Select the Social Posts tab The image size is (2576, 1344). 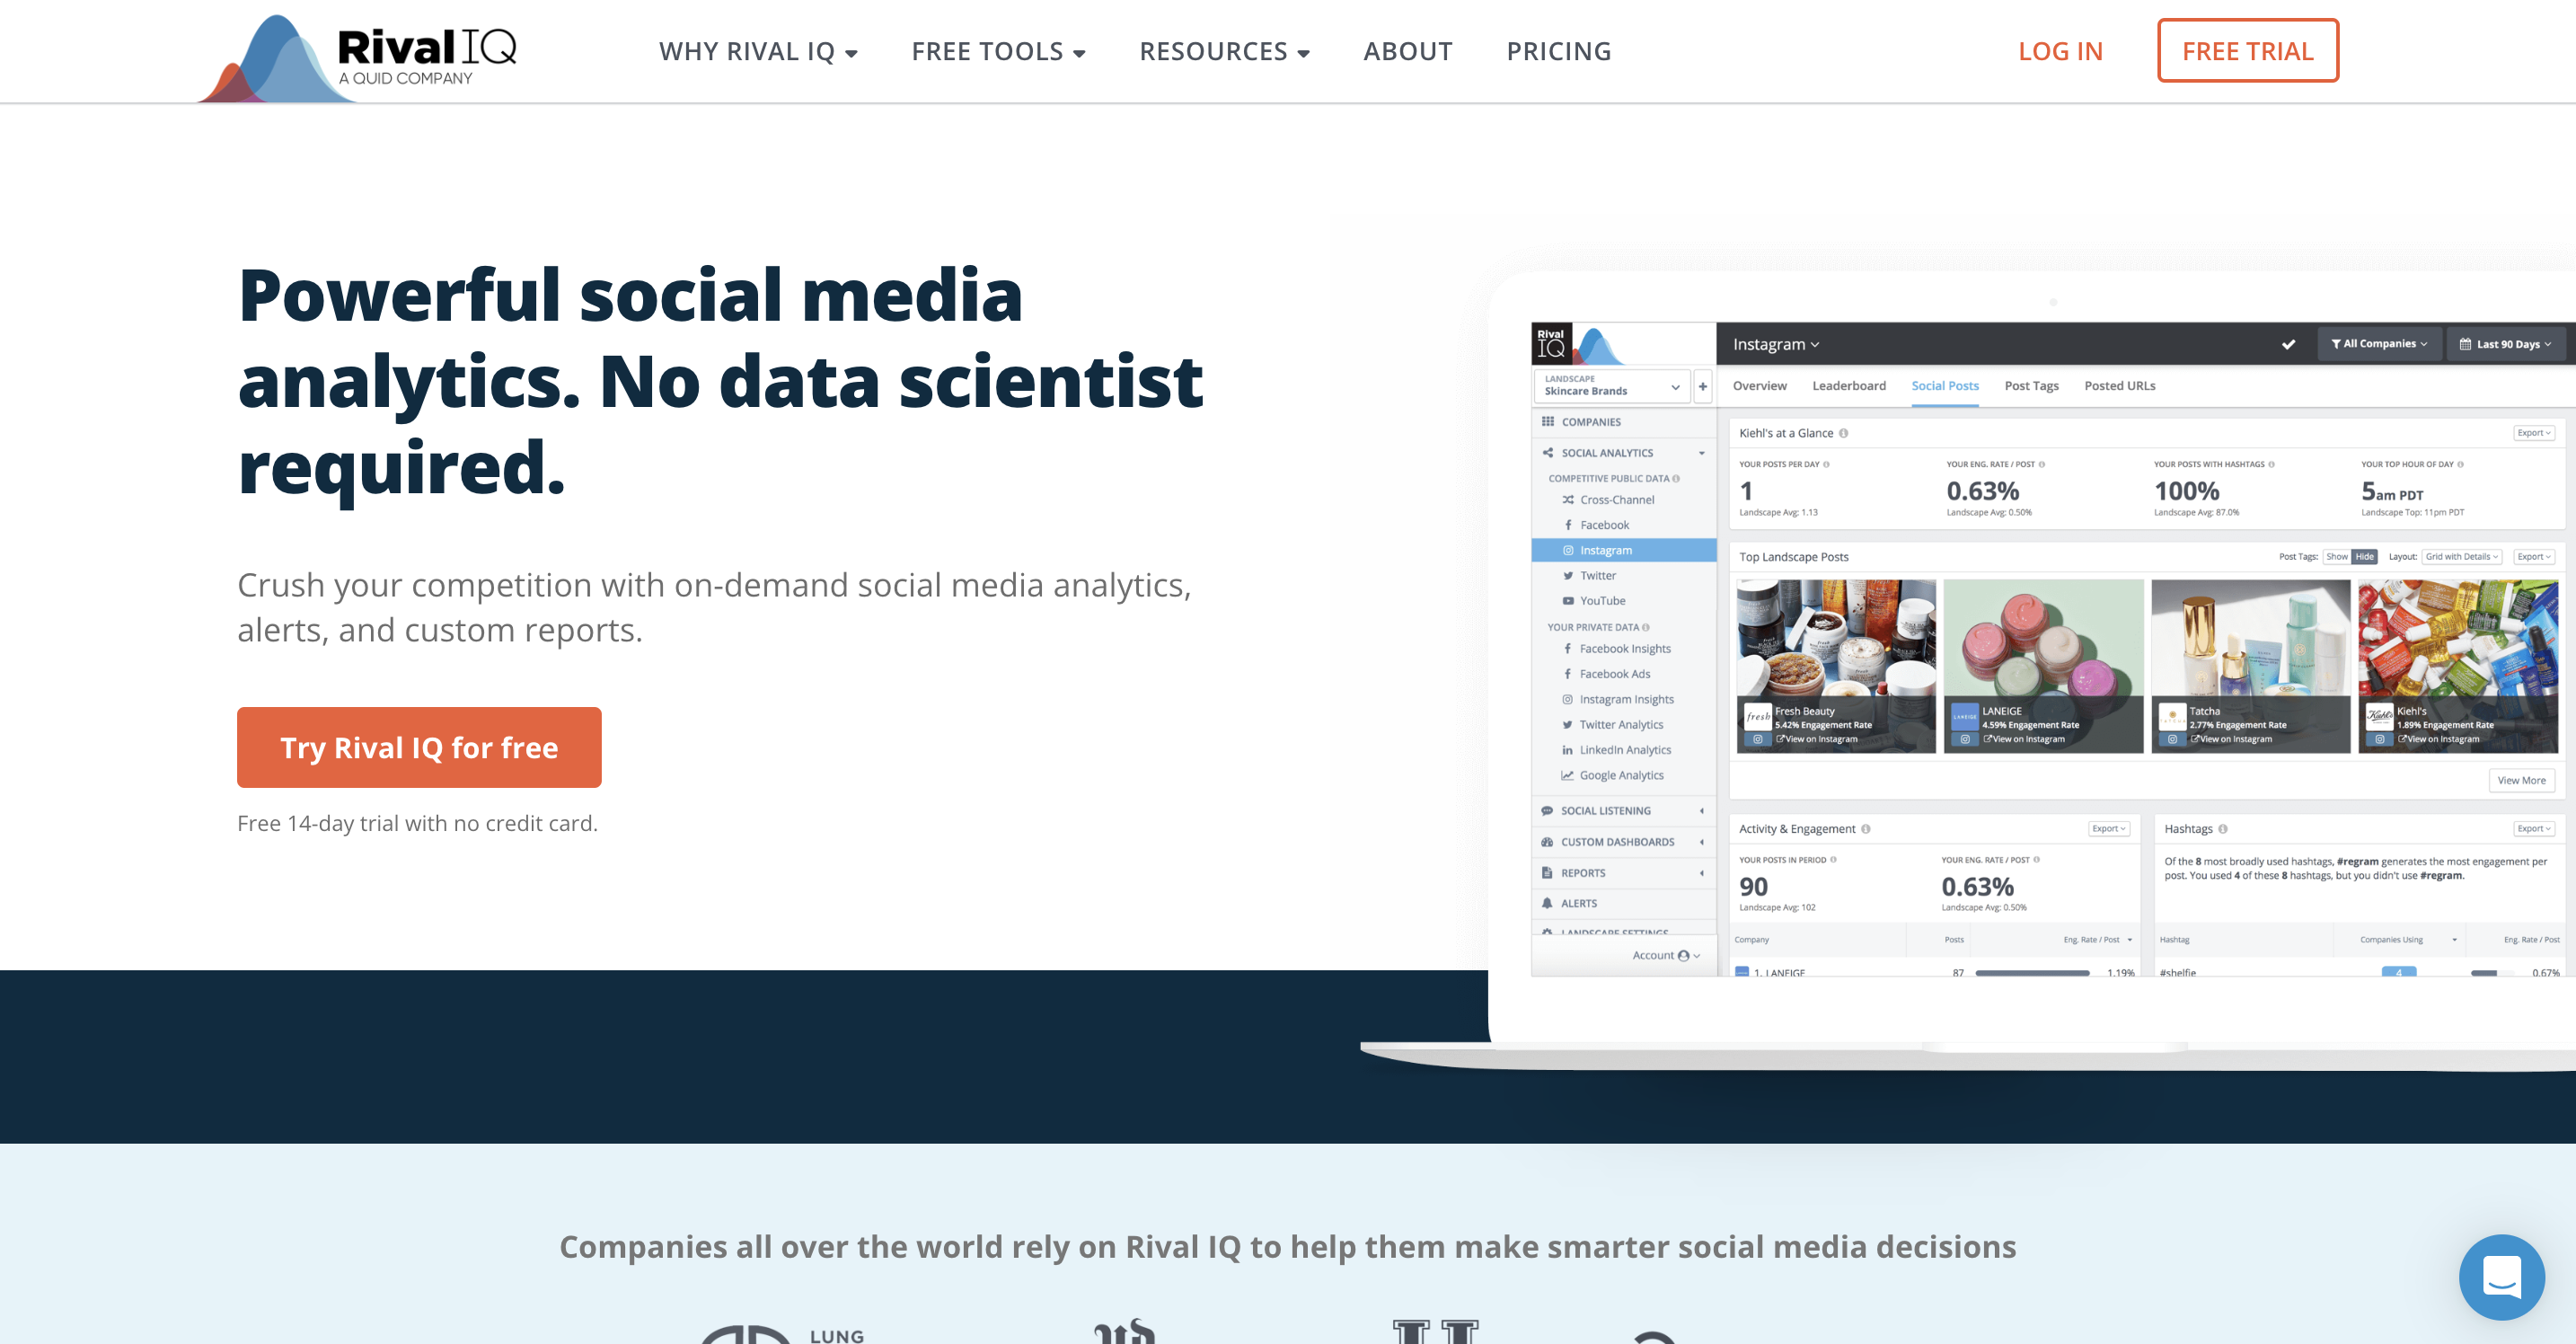pos(1942,385)
